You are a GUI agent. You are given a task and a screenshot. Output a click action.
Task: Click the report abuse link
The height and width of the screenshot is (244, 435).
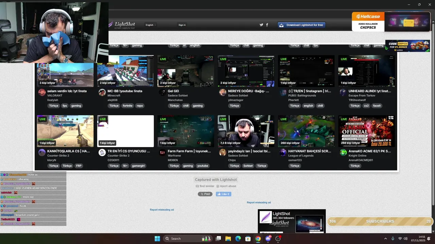tap(226, 186)
